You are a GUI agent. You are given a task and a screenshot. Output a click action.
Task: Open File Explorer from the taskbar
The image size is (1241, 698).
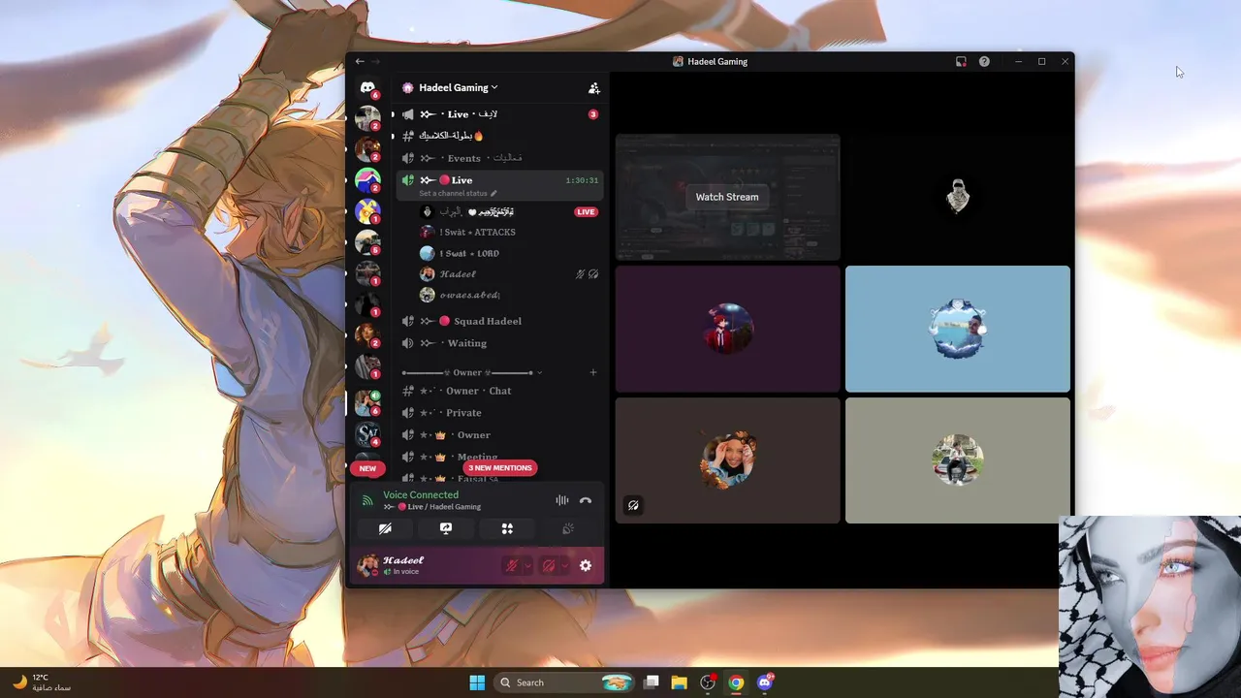(x=680, y=682)
